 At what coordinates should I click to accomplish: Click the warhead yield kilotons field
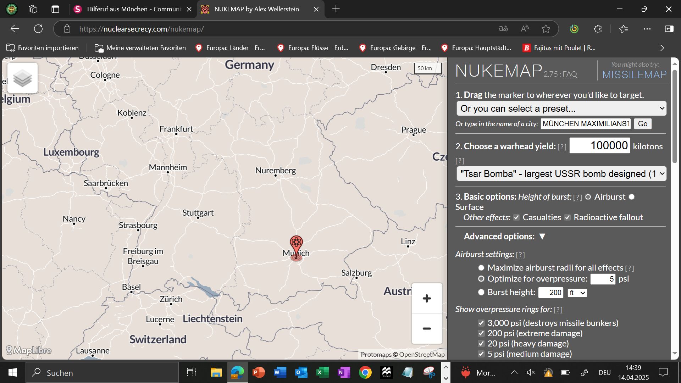point(599,146)
